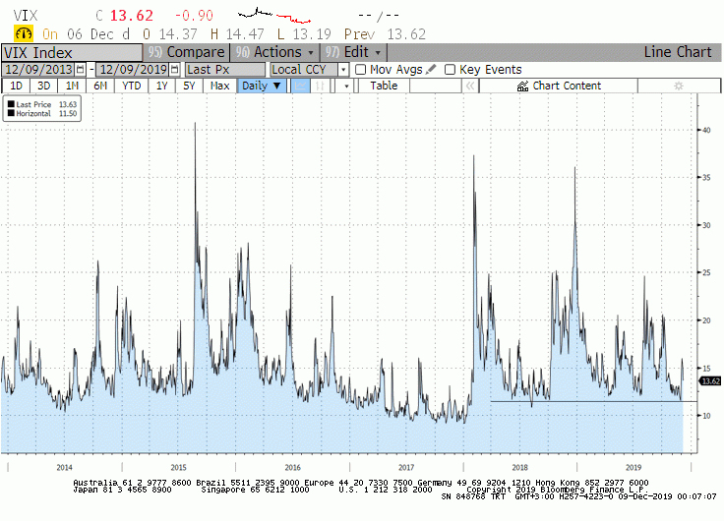
Task: Click the Prev 13.62 value
Action: click(385, 34)
